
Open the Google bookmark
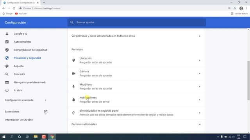pyautogui.click(x=7, y=14)
